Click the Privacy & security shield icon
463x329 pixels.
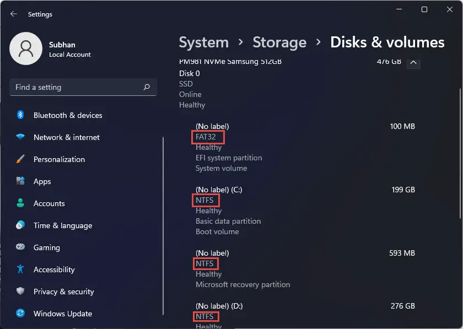(20, 291)
